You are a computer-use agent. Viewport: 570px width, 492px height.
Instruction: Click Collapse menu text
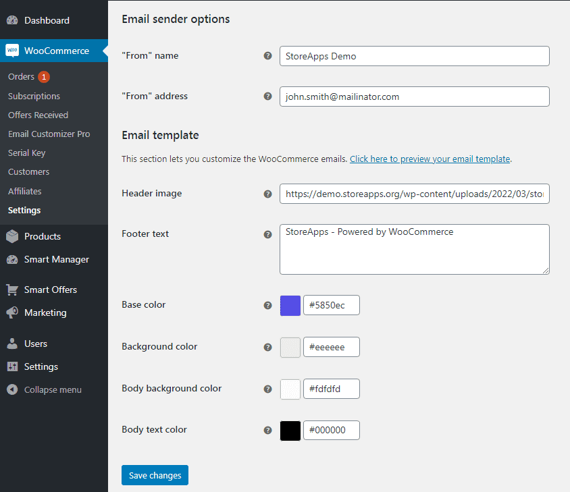coord(53,389)
